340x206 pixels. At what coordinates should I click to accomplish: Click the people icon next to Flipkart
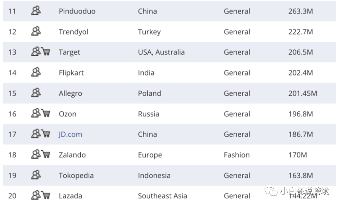[x=36, y=72]
